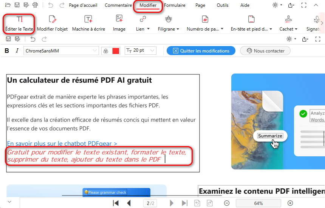Click the red text color swatch
Viewport: 325px width, 208px height.
coord(116,51)
